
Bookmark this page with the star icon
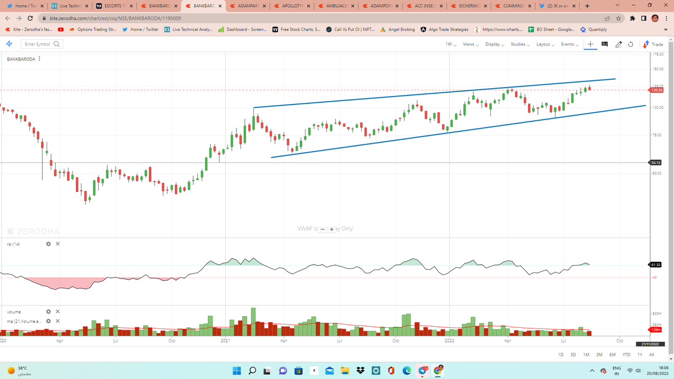pos(618,19)
